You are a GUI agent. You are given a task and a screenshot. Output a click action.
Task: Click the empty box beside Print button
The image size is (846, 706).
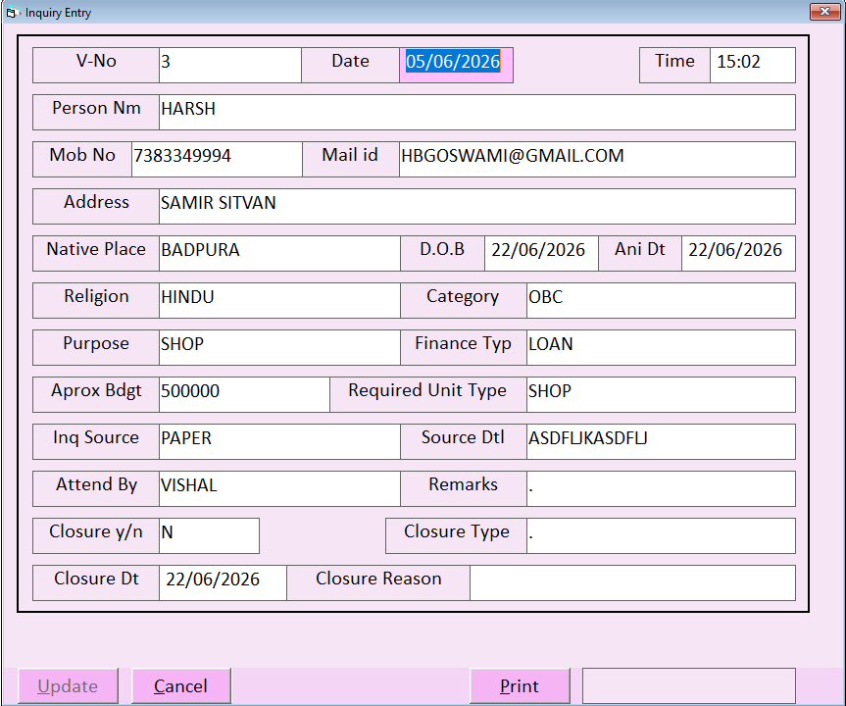pyautogui.click(x=689, y=686)
